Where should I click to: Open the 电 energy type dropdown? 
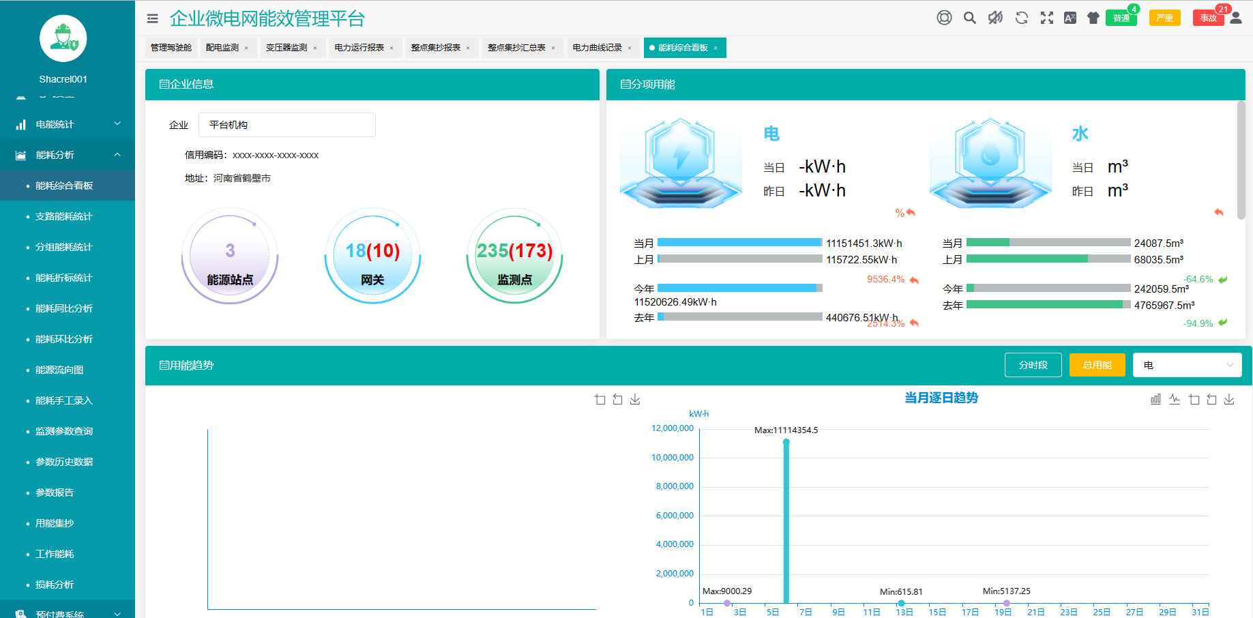tap(1187, 365)
